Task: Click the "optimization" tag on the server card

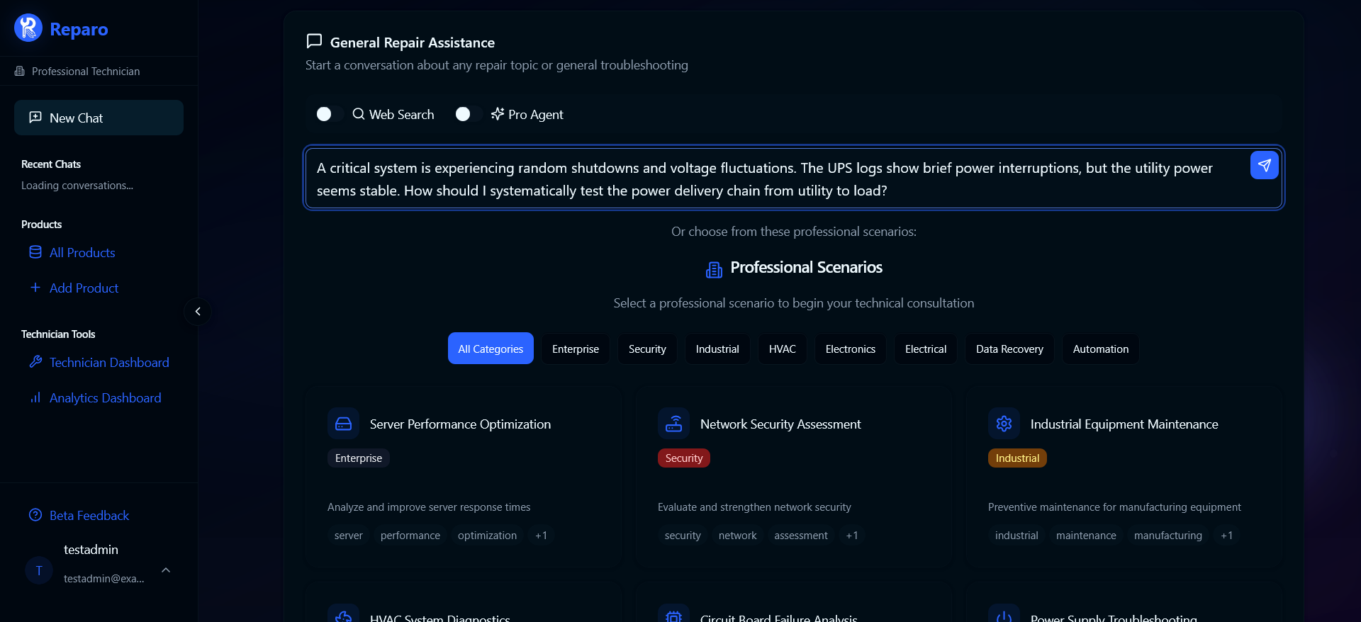Action: coord(487,536)
